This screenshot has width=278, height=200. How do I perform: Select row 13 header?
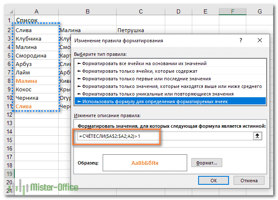pos(9,123)
